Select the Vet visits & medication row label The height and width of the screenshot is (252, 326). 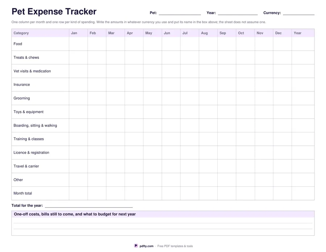[32, 71]
